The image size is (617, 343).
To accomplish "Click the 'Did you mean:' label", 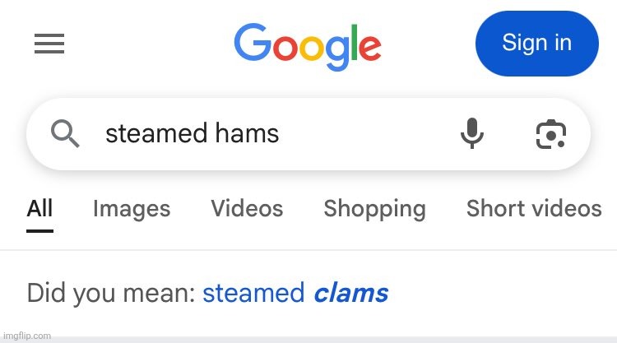I will coord(111,294).
